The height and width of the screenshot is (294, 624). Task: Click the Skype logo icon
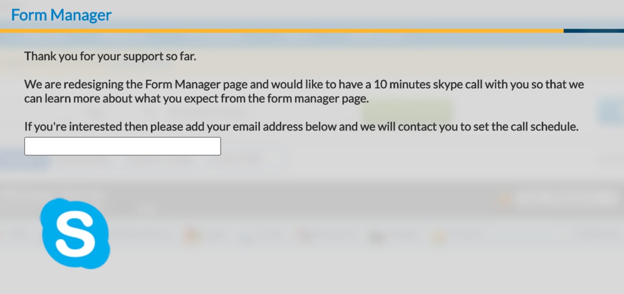coord(75,233)
